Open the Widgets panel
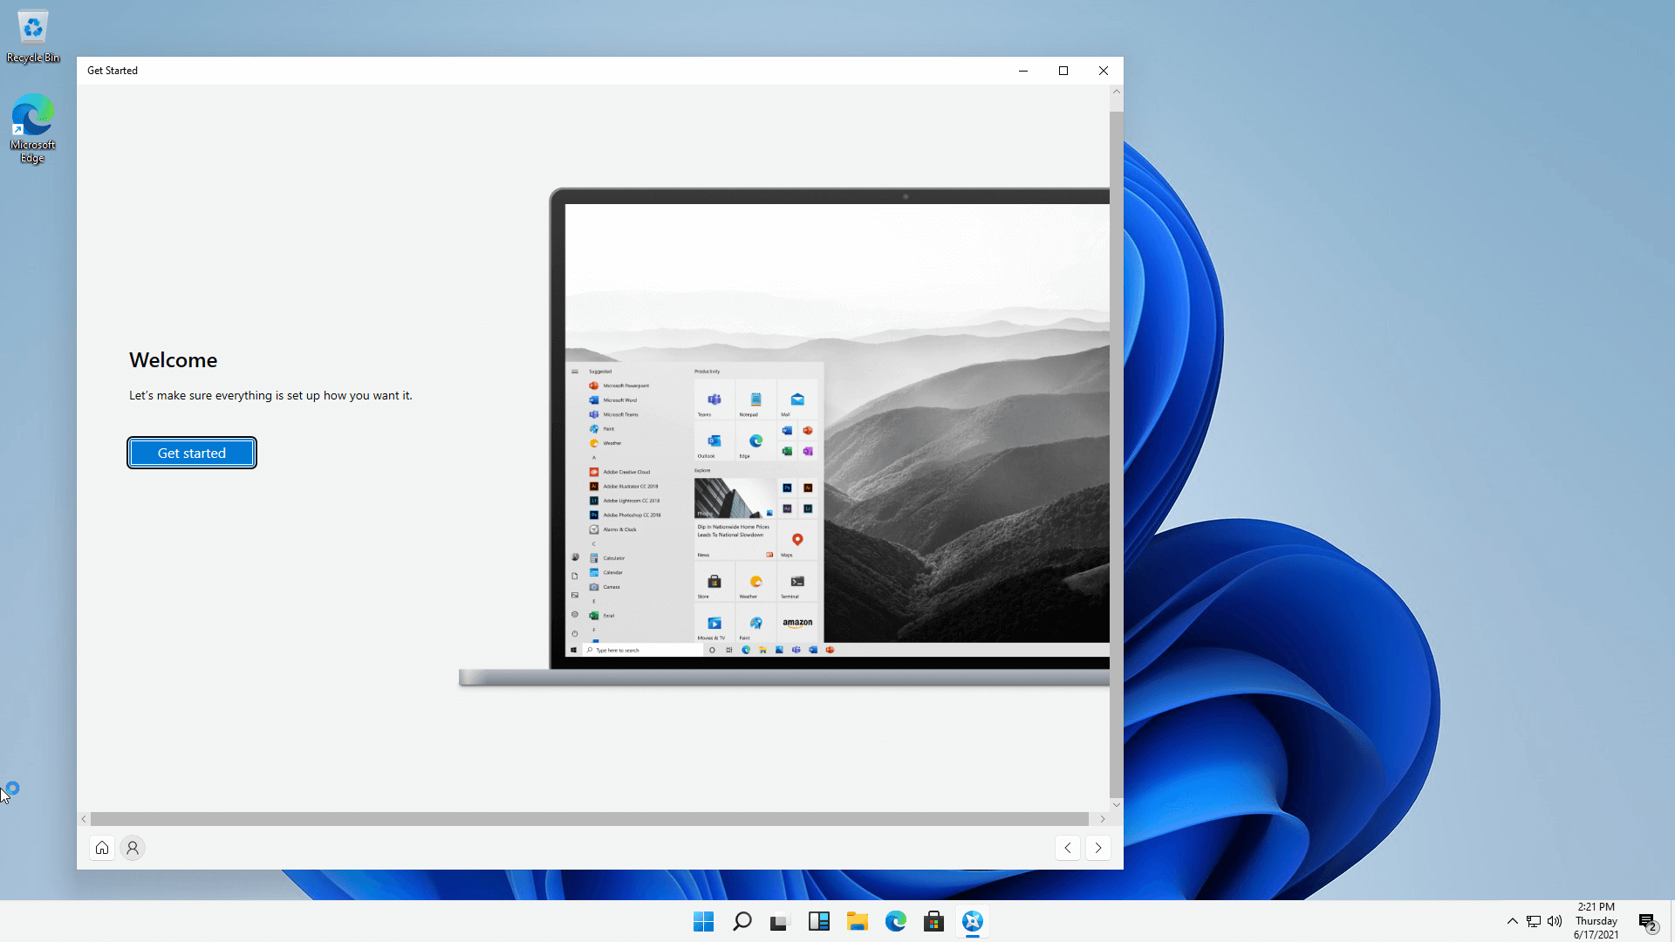Image resolution: width=1675 pixels, height=942 pixels. click(818, 920)
